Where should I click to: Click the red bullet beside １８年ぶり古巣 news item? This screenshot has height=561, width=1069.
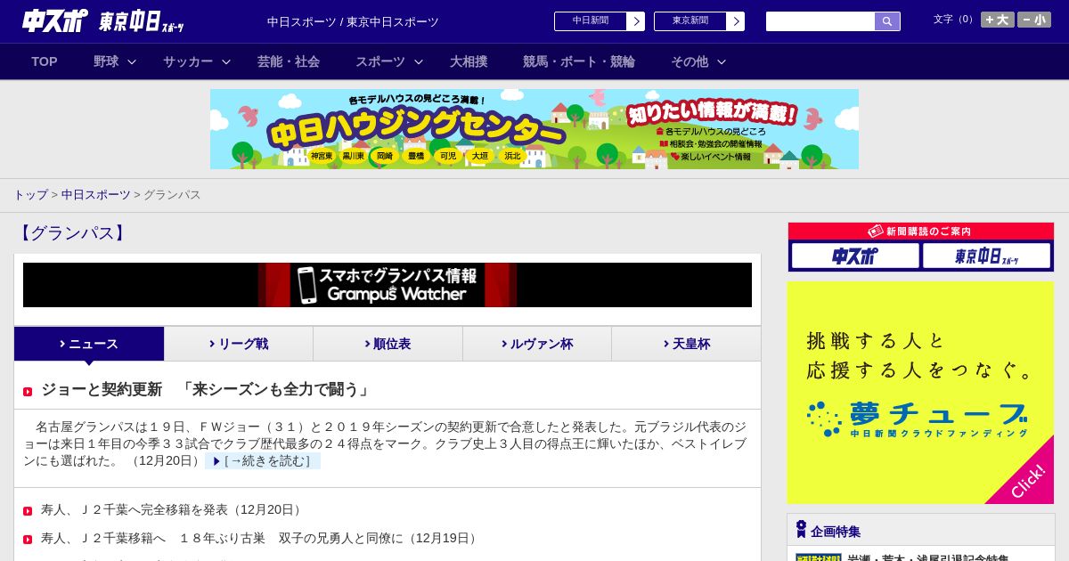click(28, 540)
